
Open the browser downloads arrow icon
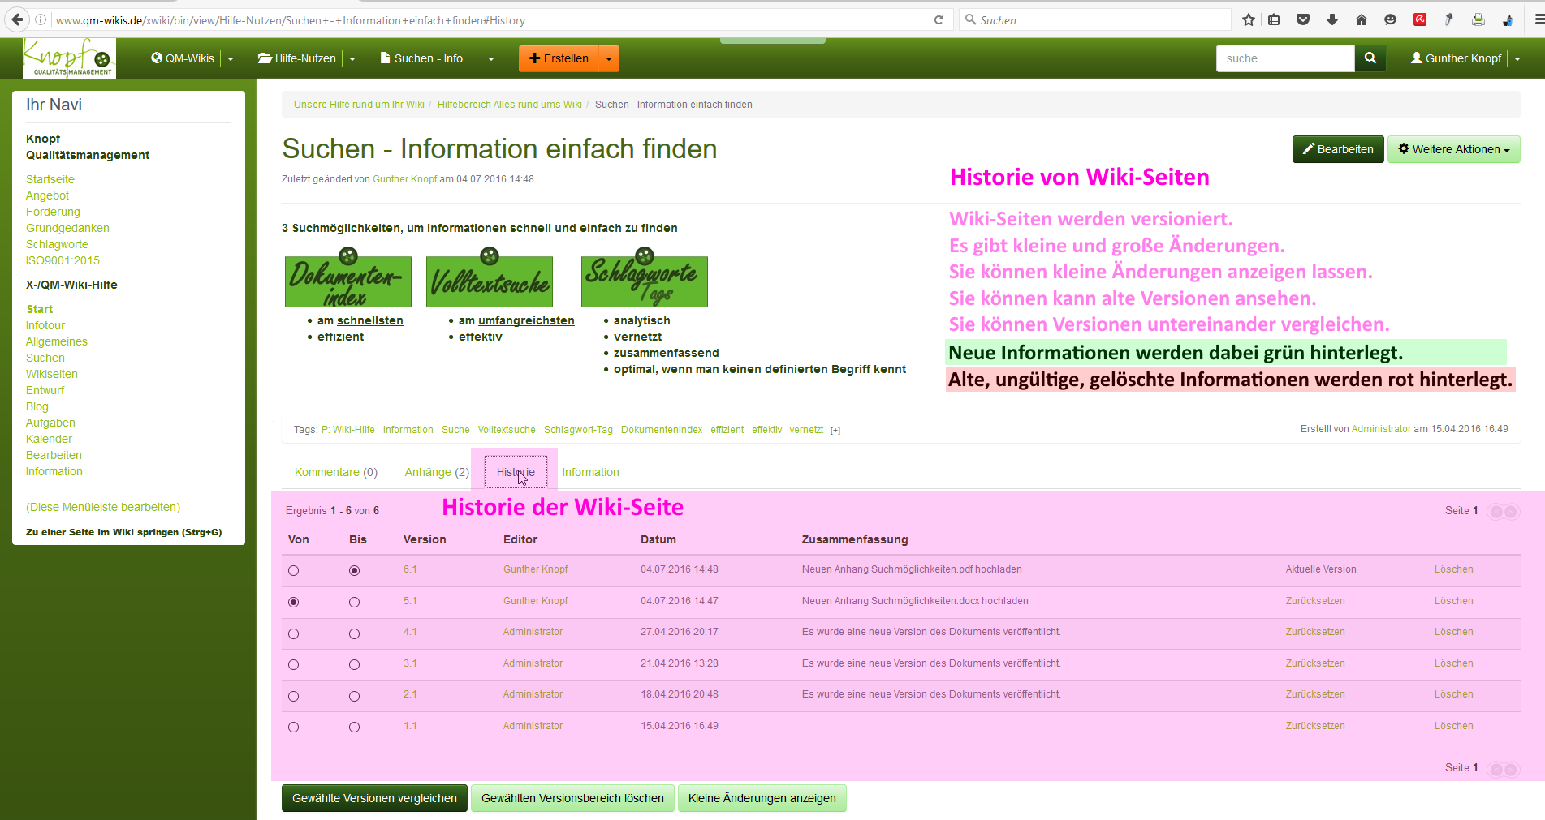(x=1331, y=19)
